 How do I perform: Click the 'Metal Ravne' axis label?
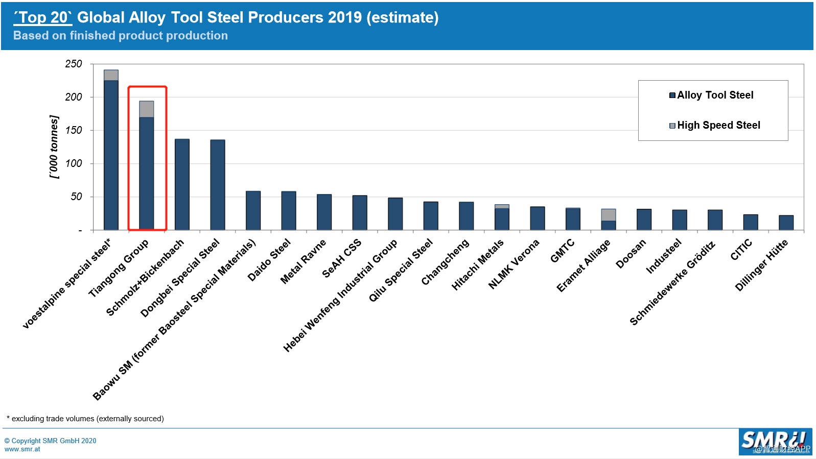click(303, 261)
